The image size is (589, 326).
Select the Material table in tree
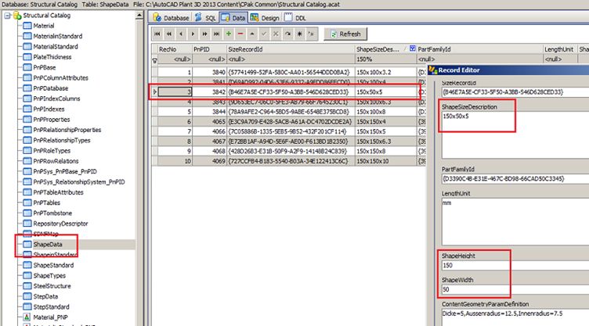tap(44, 26)
